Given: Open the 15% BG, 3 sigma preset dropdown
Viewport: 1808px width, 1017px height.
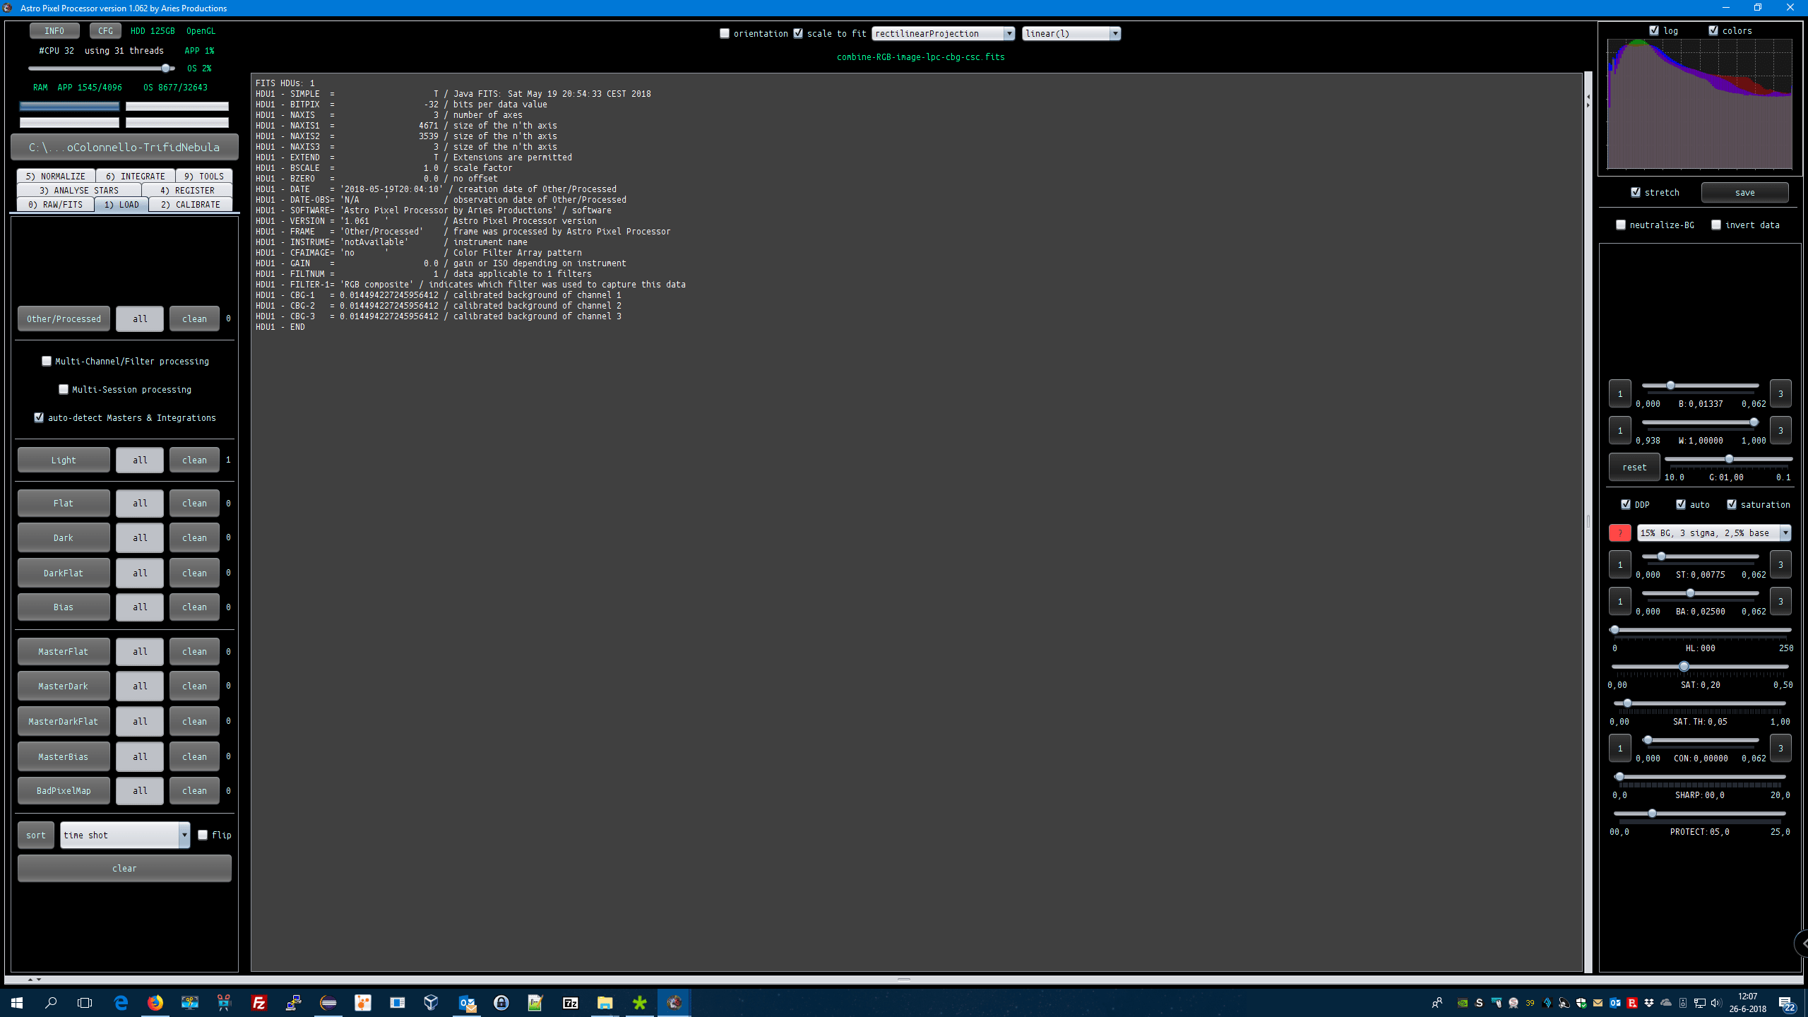Looking at the screenshot, I should [x=1785, y=533].
